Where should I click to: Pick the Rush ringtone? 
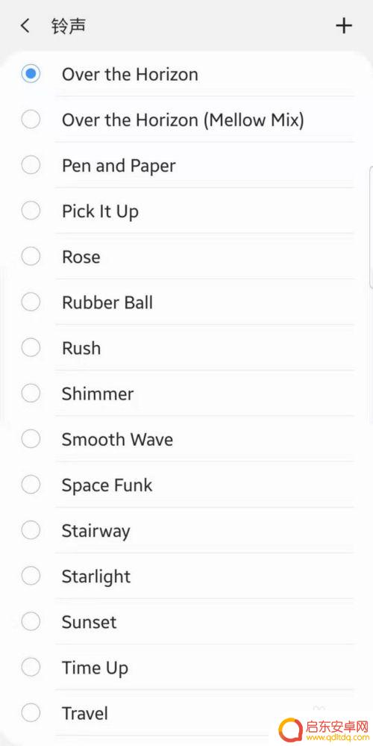pyautogui.click(x=186, y=348)
